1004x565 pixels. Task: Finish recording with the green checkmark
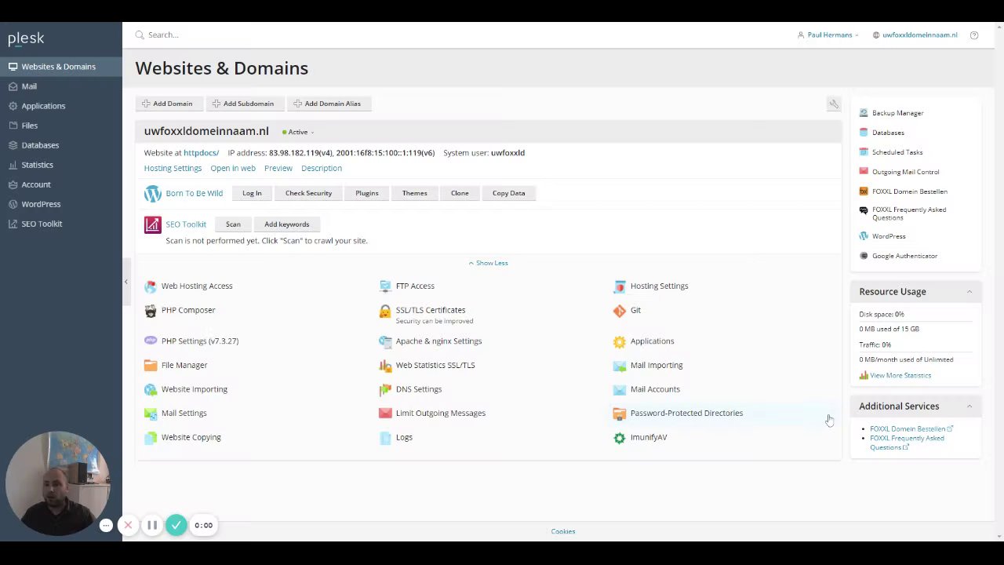pyautogui.click(x=176, y=526)
